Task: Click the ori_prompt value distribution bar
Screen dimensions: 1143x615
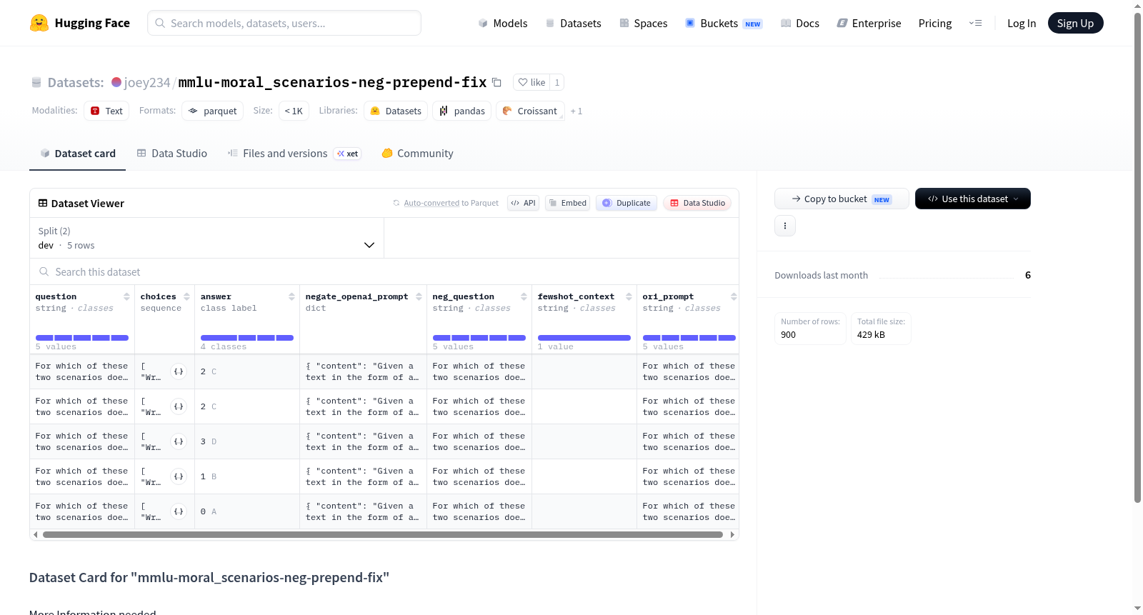Action: [x=689, y=338]
